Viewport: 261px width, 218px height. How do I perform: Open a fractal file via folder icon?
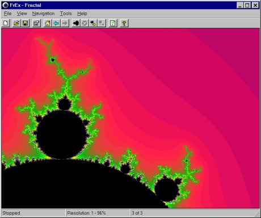[x=16, y=23]
